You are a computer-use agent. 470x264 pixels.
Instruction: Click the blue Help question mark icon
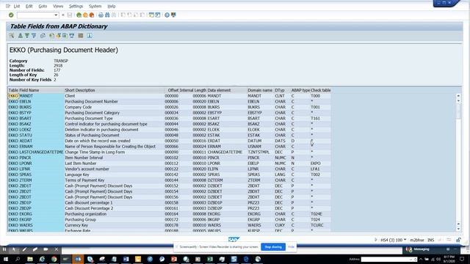click(x=167, y=15)
